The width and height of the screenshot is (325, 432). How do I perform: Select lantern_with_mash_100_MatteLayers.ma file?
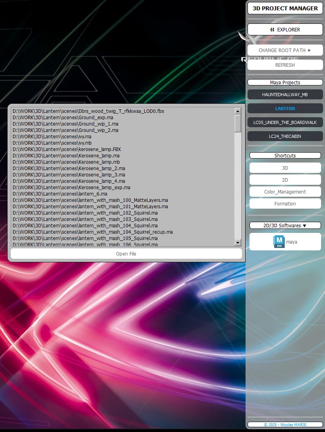point(90,200)
